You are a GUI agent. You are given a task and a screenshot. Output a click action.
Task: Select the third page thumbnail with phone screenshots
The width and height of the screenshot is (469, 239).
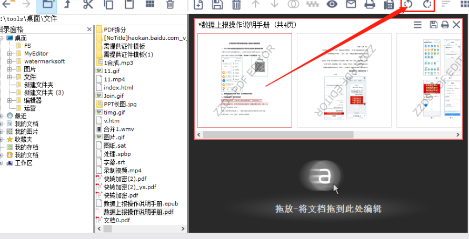(x=429, y=80)
